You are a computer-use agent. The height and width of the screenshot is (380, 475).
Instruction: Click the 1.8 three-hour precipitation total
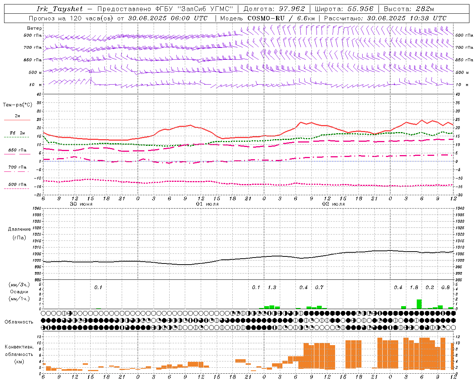414,288
